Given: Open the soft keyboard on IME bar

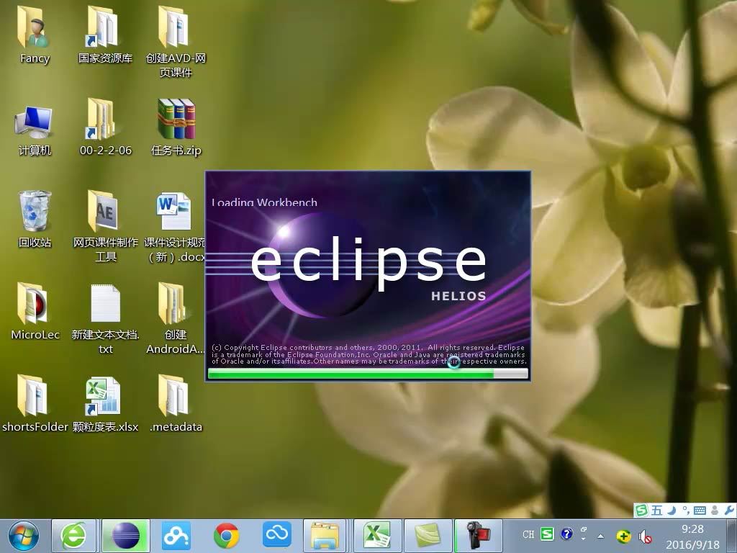Looking at the screenshot, I should (700, 510).
